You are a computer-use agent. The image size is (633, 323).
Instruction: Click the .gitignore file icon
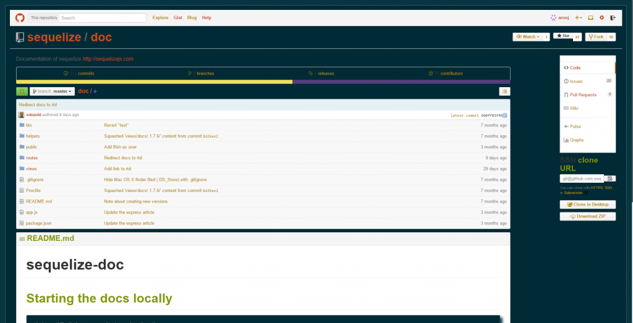(22, 180)
